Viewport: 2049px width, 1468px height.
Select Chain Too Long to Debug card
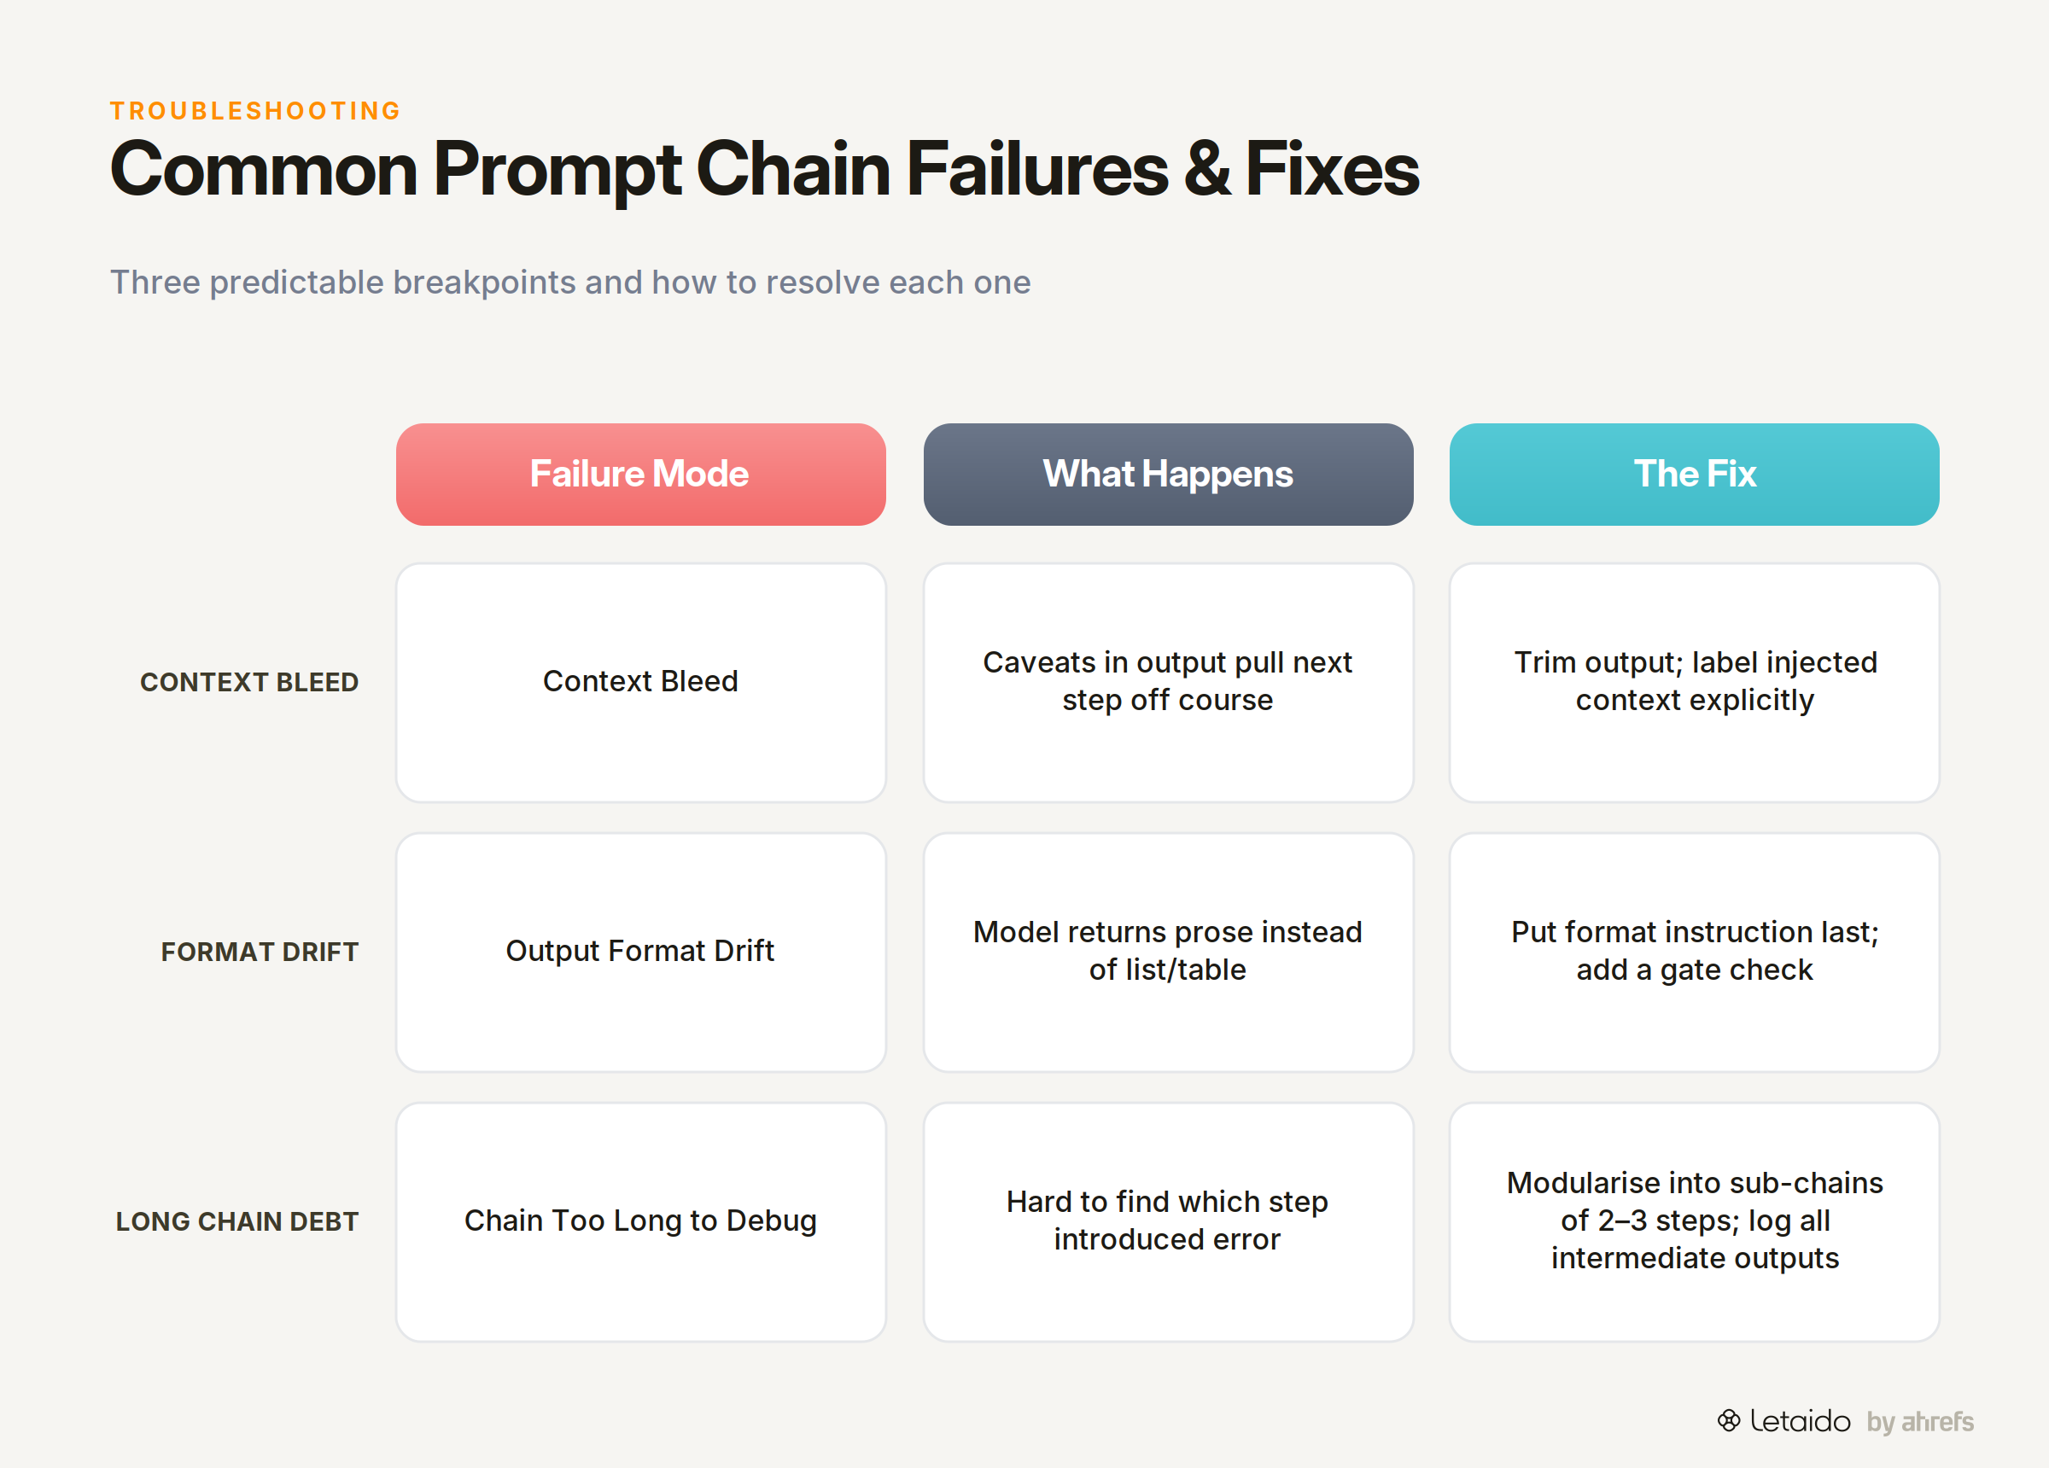640,1221
